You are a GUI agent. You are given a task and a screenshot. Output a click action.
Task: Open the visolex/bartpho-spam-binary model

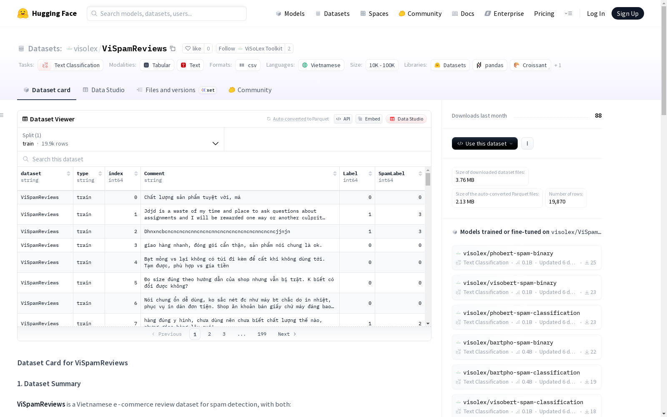coord(527,347)
